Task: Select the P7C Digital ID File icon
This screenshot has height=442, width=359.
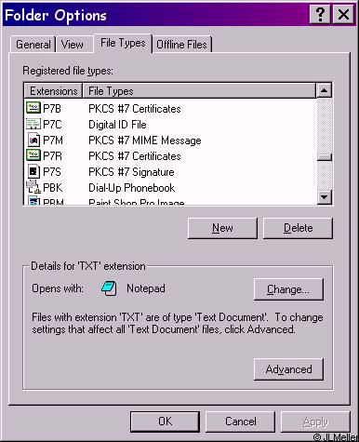Action: click(33, 124)
